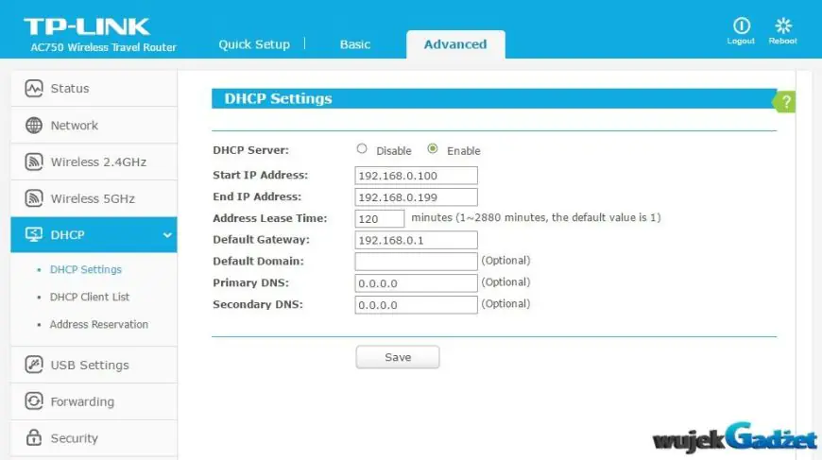822x460 pixels.
Task: Open the Forwarding icon in the sidebar
Action: (x=34, y=401)
